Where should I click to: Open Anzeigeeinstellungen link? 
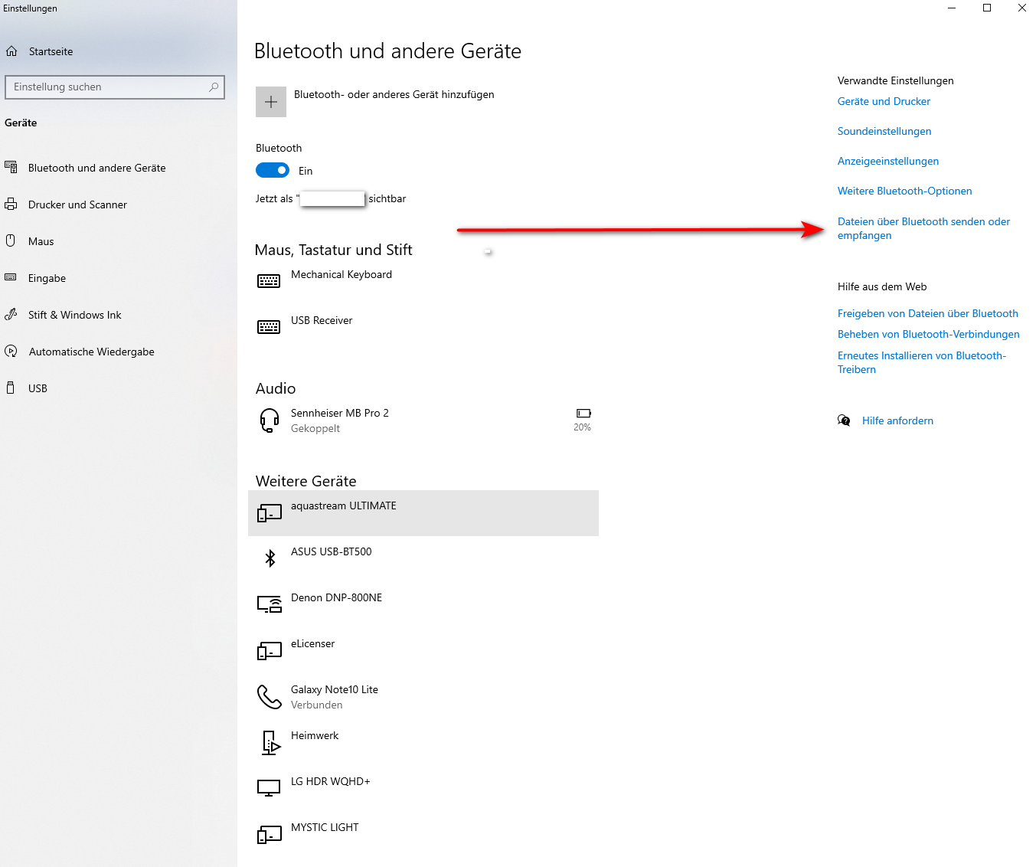(x=888, y=161)
